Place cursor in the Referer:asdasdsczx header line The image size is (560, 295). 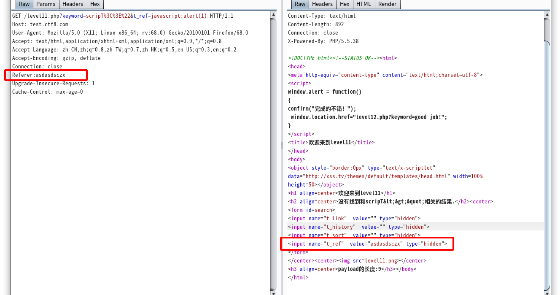39,75
